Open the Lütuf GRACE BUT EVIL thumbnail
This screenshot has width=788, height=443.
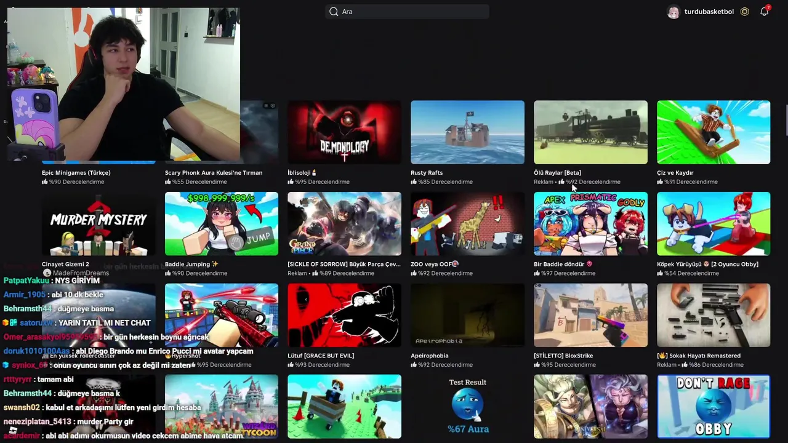pos(344,315)
